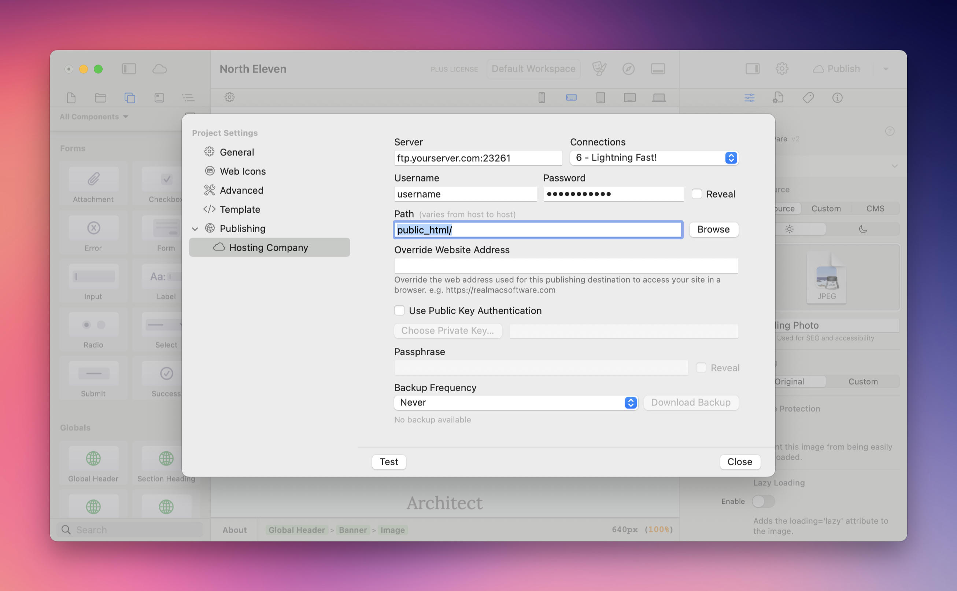Switch to the About tab
This screenshot has height=591, width=957.
pos(234,530)
